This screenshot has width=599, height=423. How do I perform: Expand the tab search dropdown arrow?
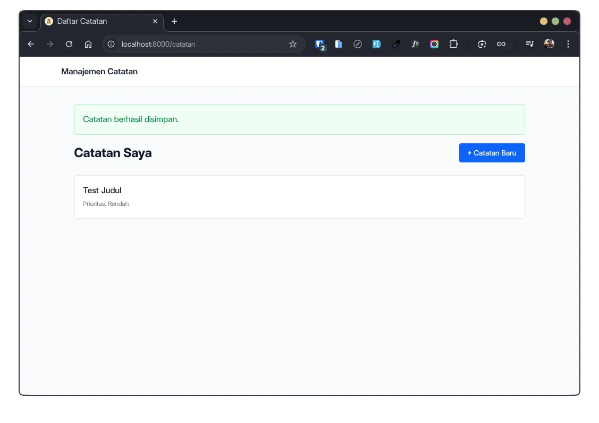[30, 21]
